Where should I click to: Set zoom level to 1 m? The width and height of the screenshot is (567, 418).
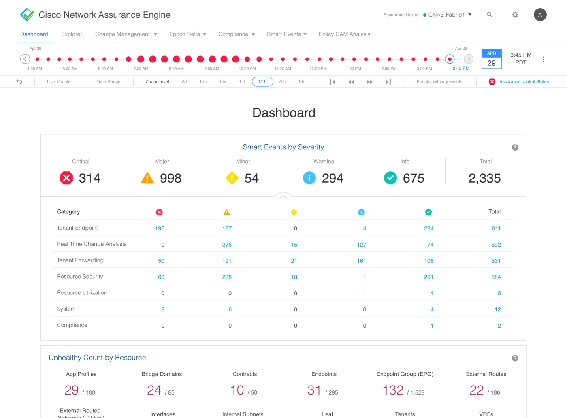coord(203,81)
